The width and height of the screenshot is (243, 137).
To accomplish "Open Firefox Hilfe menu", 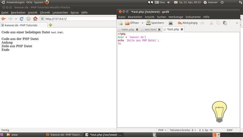I will 84,13.
